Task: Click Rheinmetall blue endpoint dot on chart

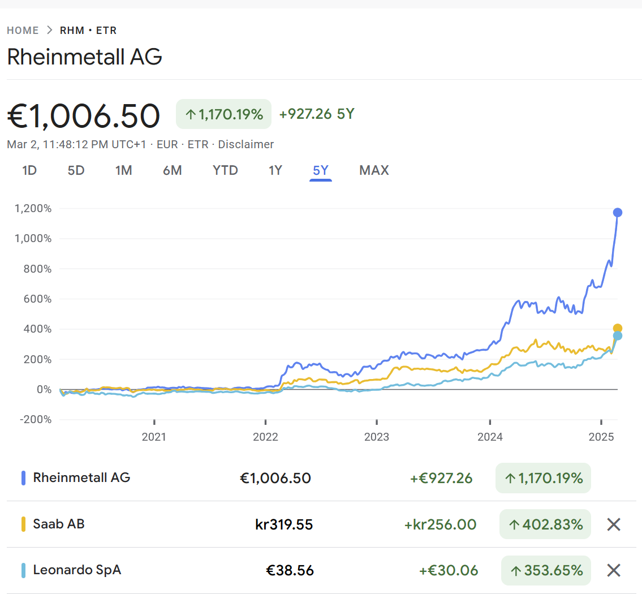Action: click(618, 213)
